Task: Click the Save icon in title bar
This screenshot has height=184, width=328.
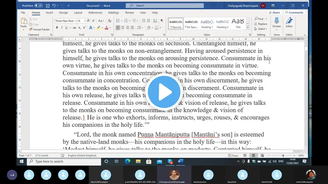Action: [48, 5]
